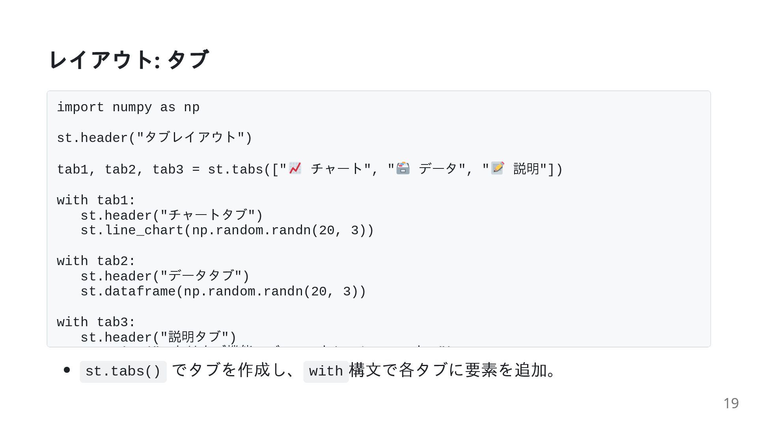The image size is (757, 426).
Task: Click the memo pencil emoji icon
Action: coord(498,168)
